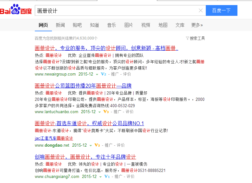Open the 文库 tab

180,25
